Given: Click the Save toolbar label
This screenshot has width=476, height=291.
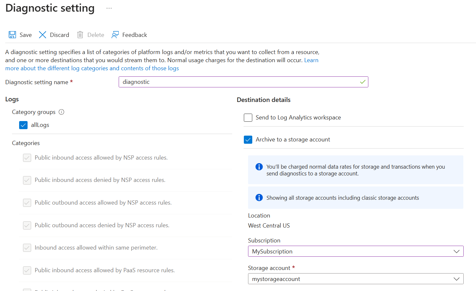Looking at the screenshot, I should point(26,35).
